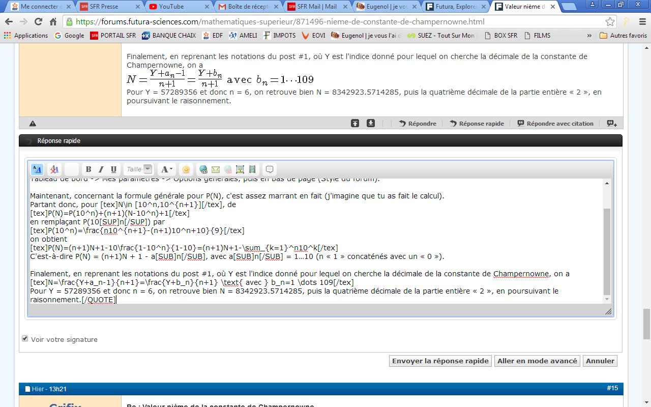Click the multi-quote plus icon
This screenshot has height=407, width=651.
pyautogui.click(x=612, y=123)
